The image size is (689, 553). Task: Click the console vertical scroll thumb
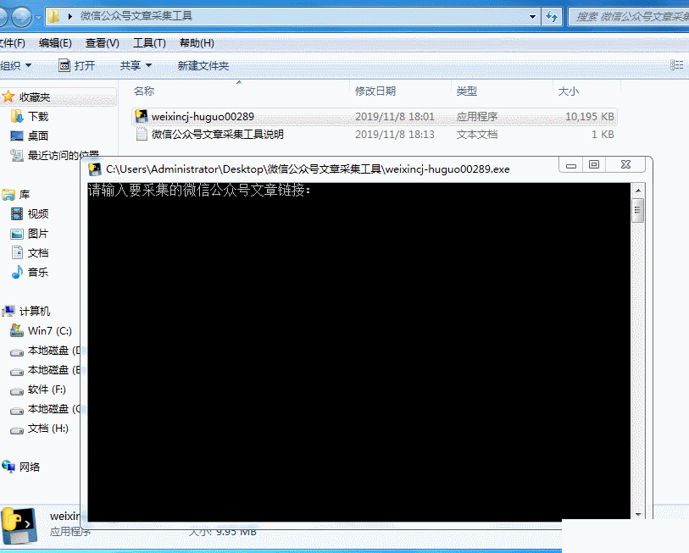pyautogui.click(x=638, y=210)
